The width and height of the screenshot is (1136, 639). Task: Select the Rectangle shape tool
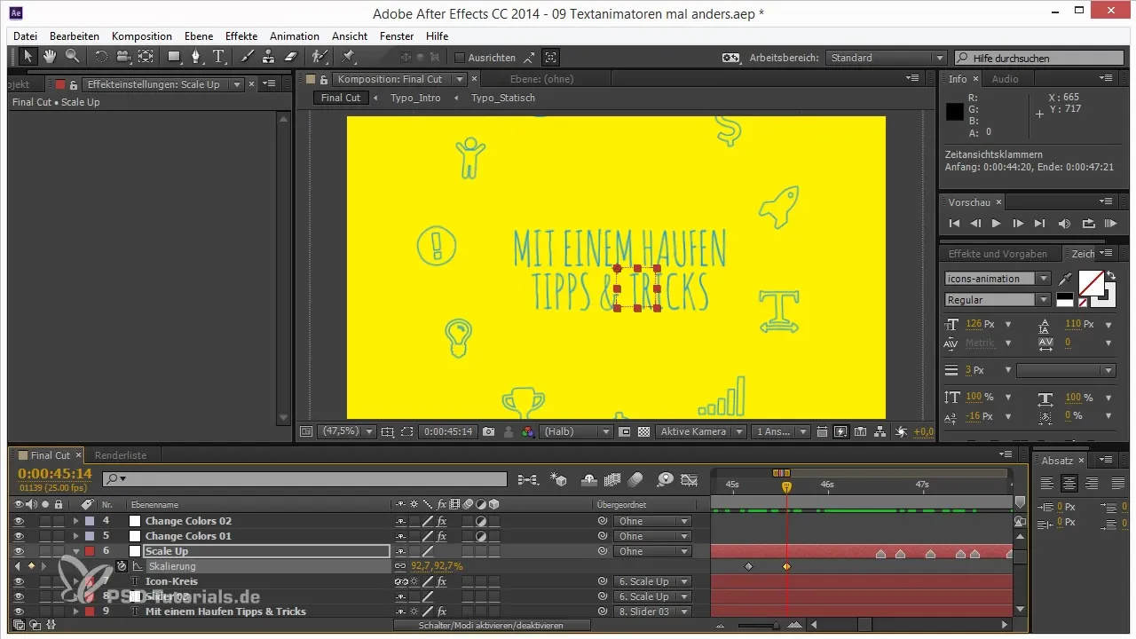[175, 57]
